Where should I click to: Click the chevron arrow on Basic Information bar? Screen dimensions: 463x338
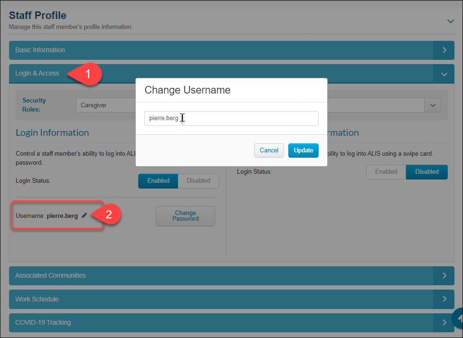444,50
